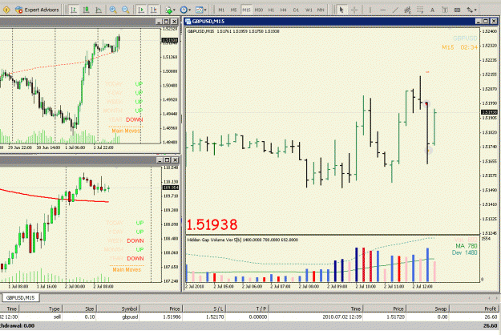The height and width of the screenshot is (335, 501).
Task: Click the current price 1.51720 cell
Action: [x=396, y=317]
